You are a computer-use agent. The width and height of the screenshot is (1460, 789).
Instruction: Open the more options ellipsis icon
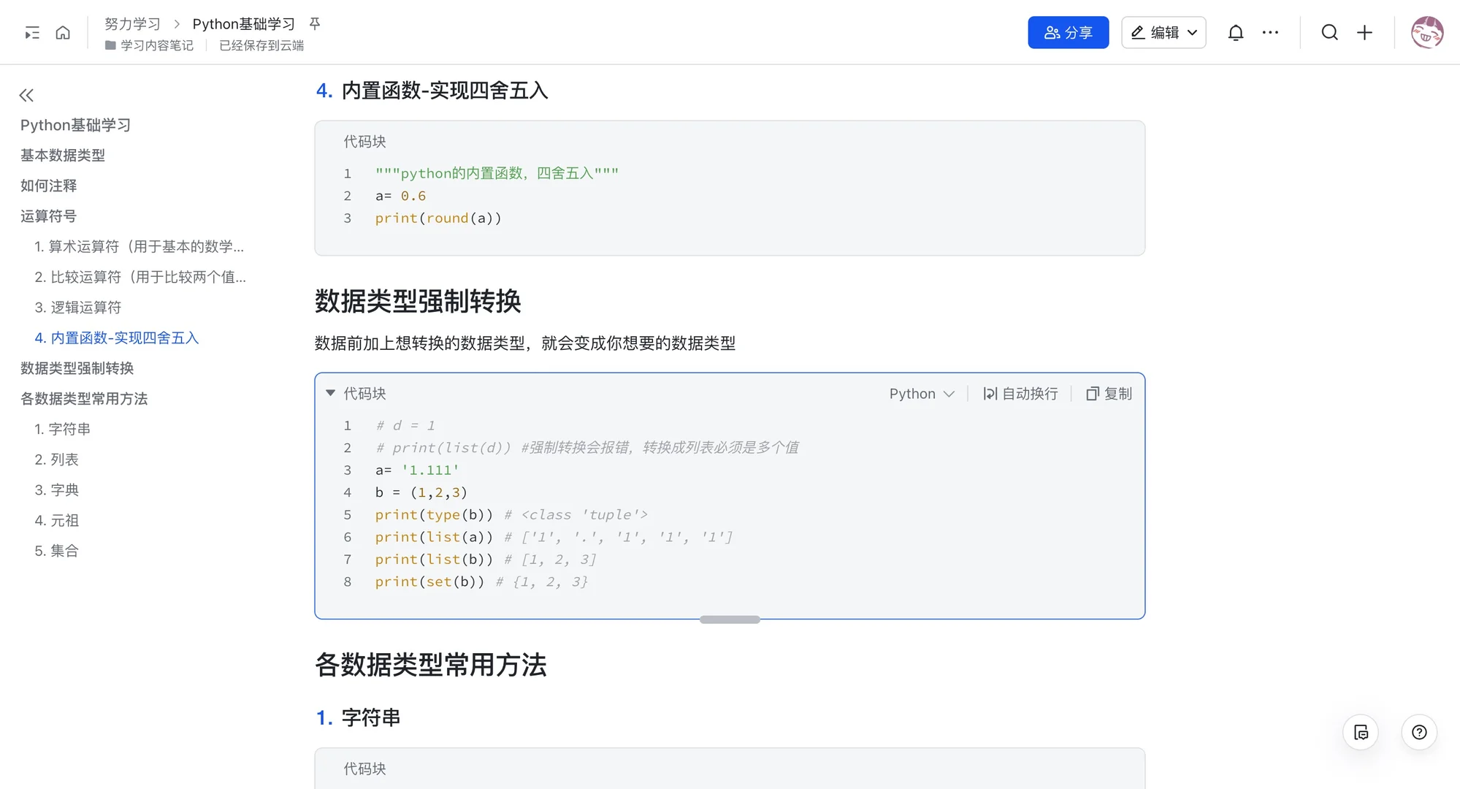(x=1271, y=32)
